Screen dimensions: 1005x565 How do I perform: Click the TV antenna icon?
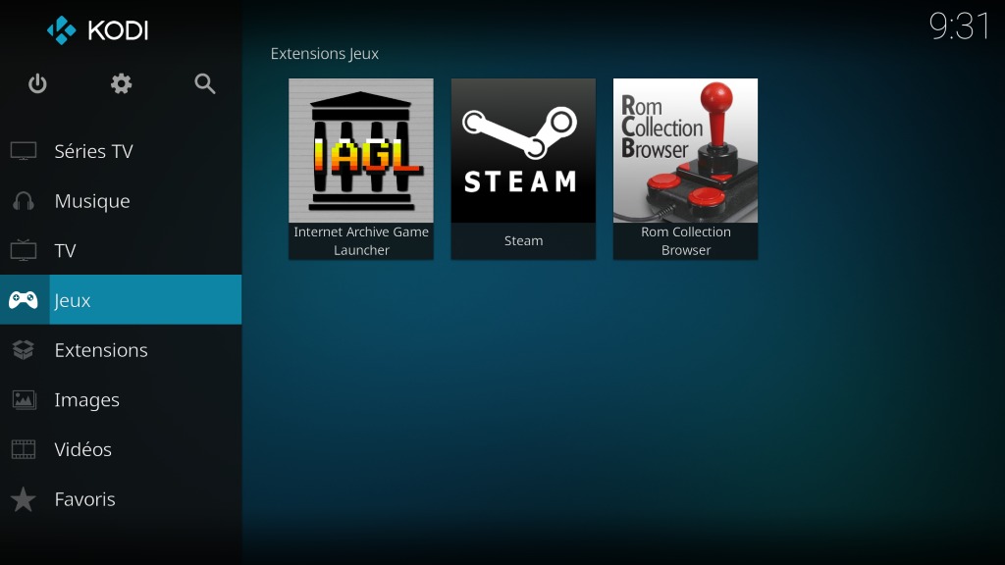coord(24,250)
